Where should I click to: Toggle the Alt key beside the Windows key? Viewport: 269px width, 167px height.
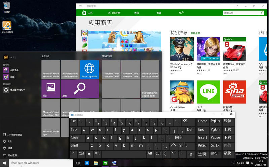pyautogui.click(x=97, y=154)
